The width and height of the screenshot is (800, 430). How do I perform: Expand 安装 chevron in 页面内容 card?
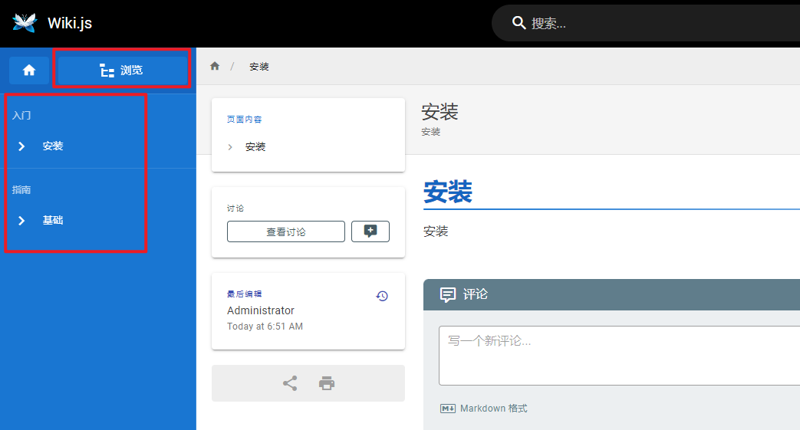[x=230, y=147]
